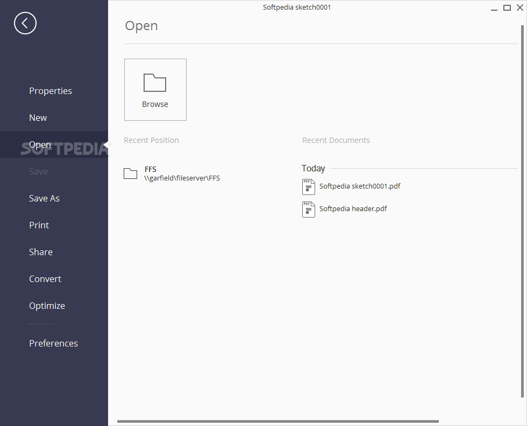Click the Browse folder icon
The height and width of the screenshot is (426, 527).
tap(155, 83)
